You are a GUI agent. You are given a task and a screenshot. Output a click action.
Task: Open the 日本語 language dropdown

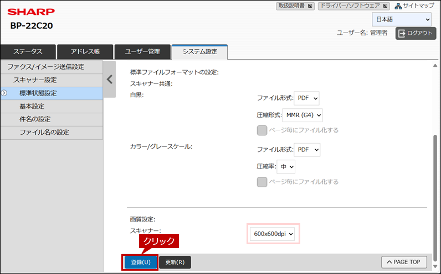pyautogui.click(x=402, y=19)
